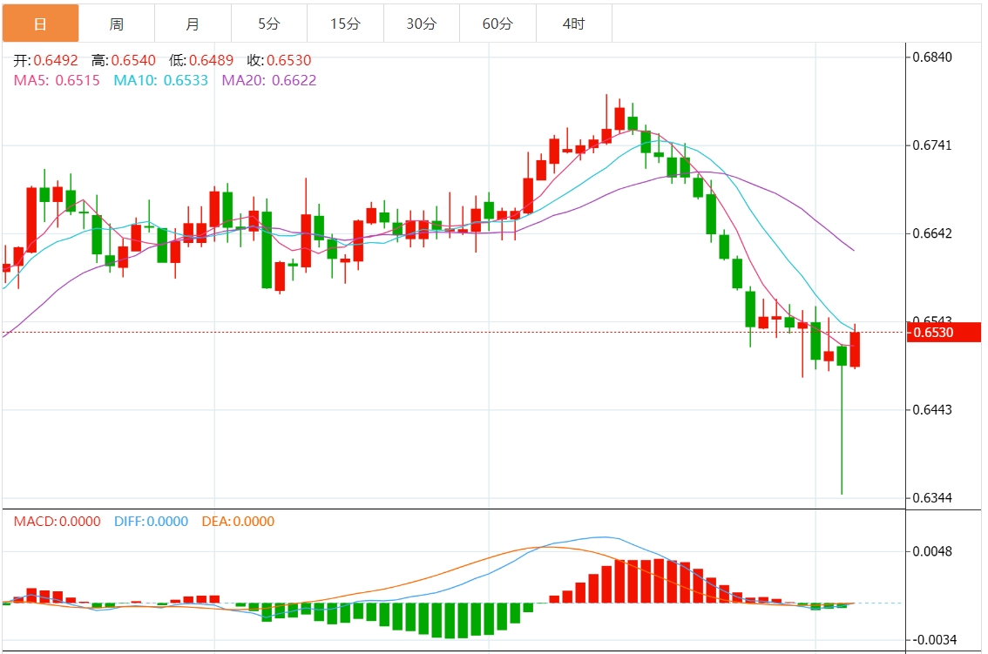Switch to the 周 weekly tab
Screen dimensions: 988x654
pos(117,24)
